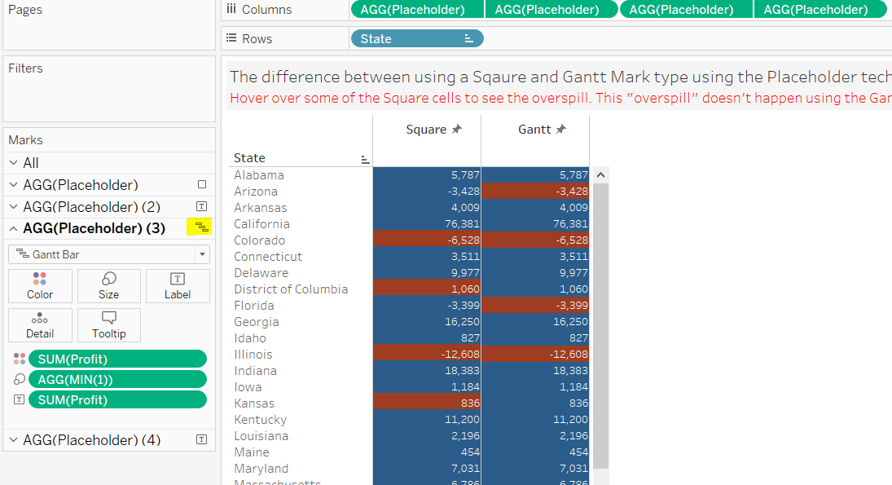Image resolution: width=892 pixels, height=485 pixels.
Task: Click the sort icon on the State pill
Action: tap(468, 38)
